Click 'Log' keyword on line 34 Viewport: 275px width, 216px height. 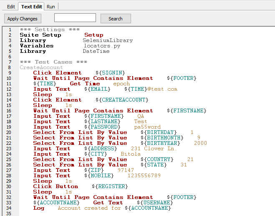click(x=39, y=208)
